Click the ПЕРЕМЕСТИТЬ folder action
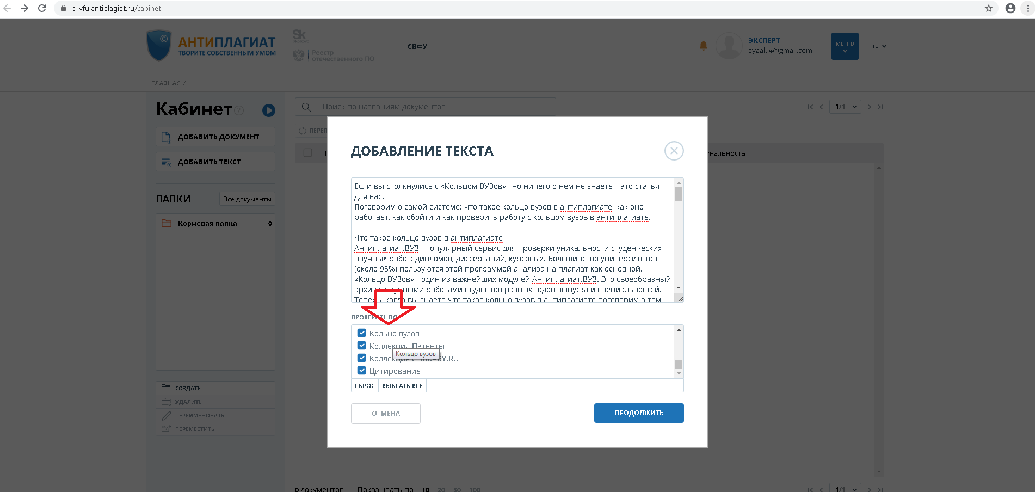The width and height of the screenshot is (1035, 492). [215, 429]
